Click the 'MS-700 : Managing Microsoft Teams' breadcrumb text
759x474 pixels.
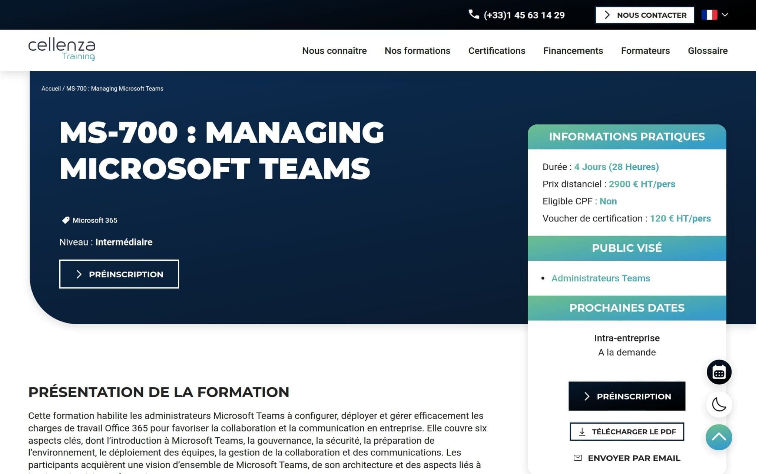[x=115, y=89]
